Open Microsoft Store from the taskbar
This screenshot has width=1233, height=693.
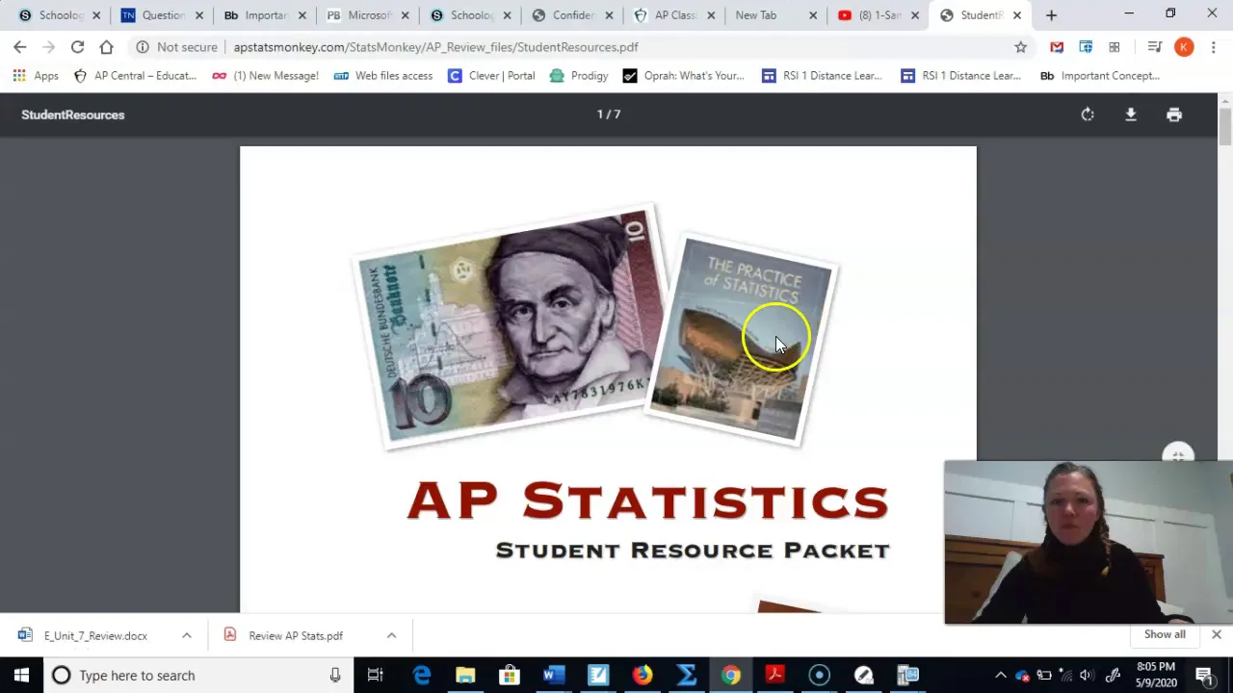tap(509, 675)
